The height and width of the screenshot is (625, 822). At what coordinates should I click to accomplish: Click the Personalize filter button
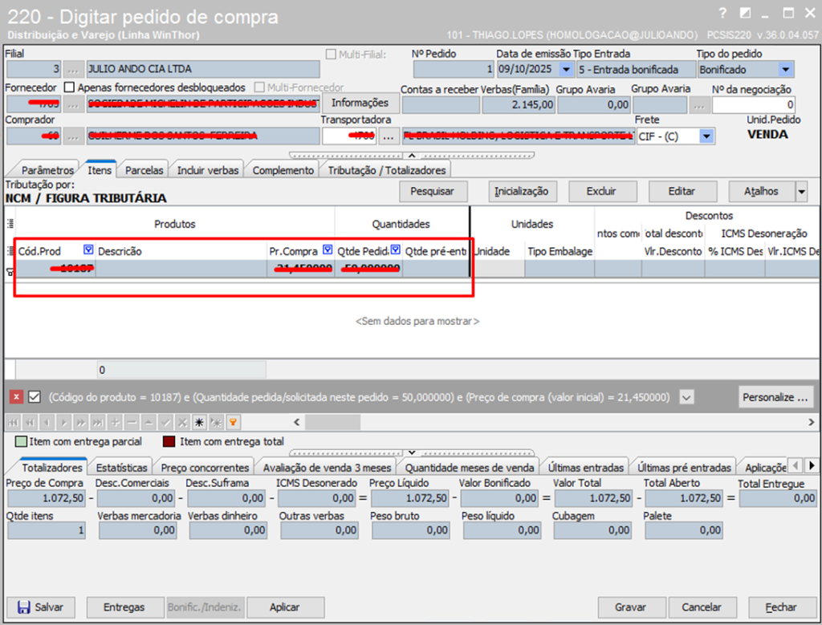pos(774,396)
